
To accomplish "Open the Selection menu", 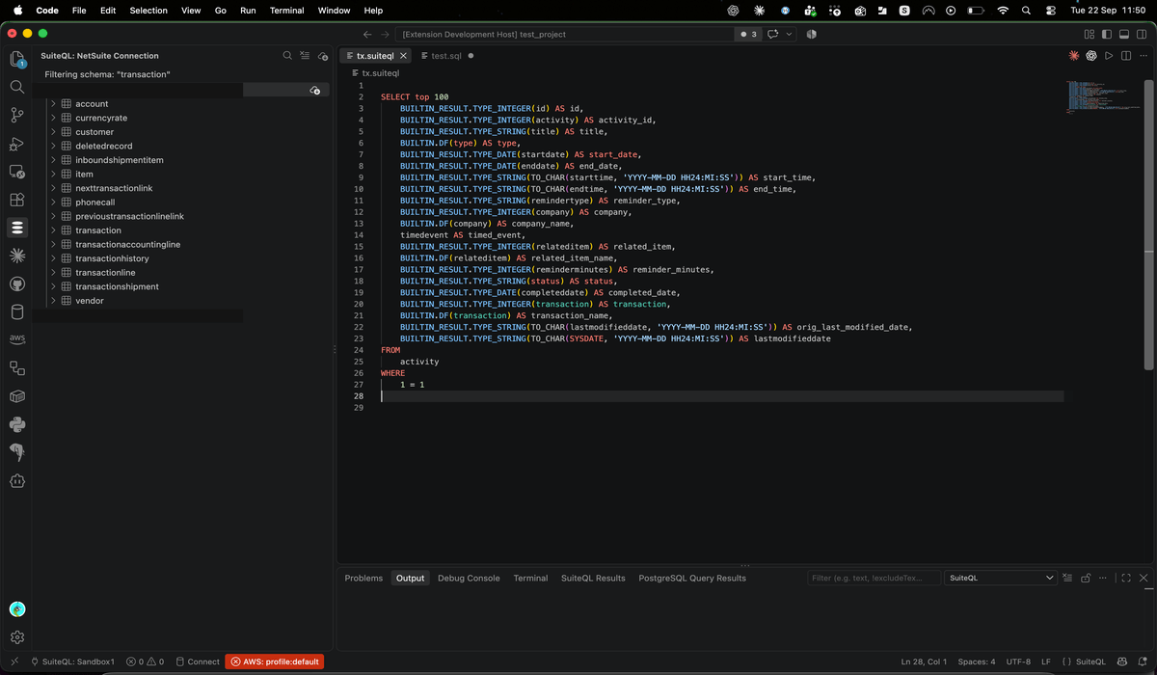I will [x=148, y=11].
